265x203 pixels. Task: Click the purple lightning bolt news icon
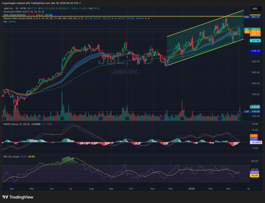click(240, 114)
